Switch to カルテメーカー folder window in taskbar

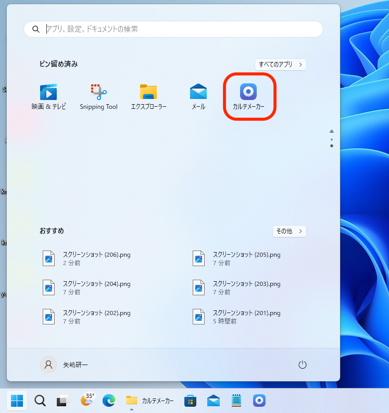pos(150,401)
